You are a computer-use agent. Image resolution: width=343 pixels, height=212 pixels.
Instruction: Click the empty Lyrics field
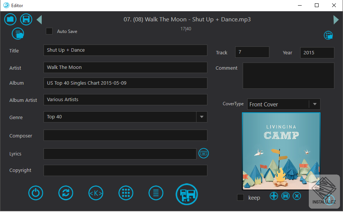(120, 154)
